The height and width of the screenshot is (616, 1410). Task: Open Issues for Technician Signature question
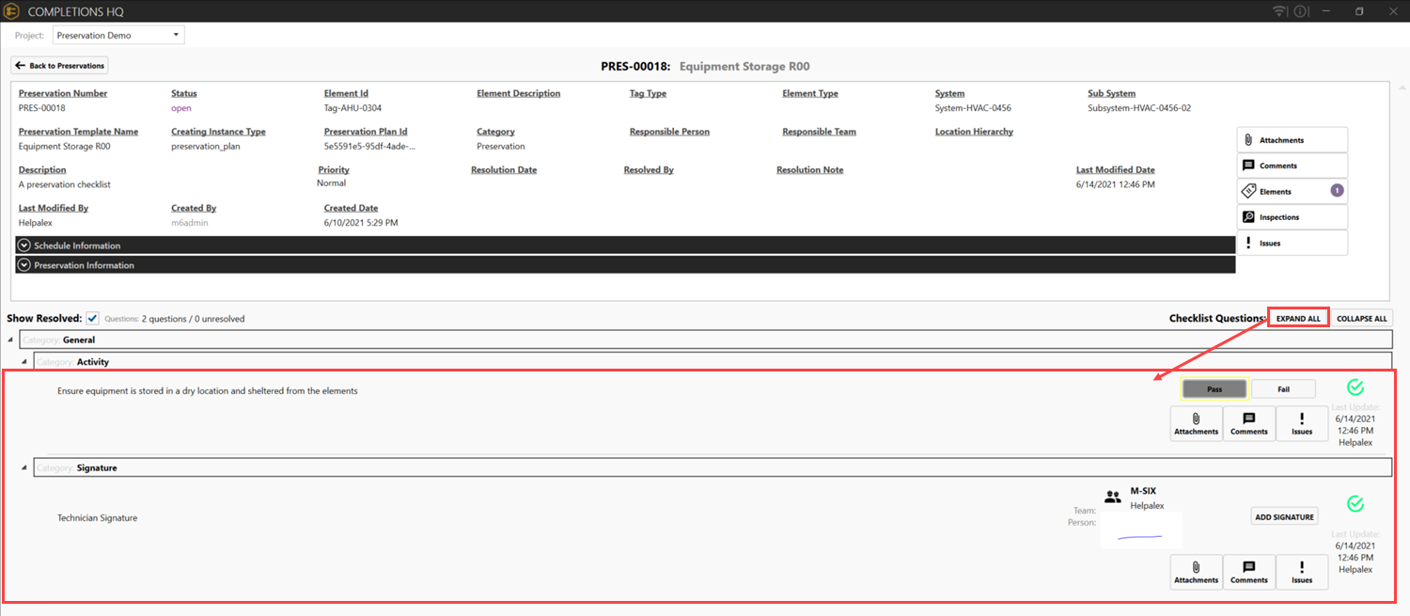pyautogui.click(x=1302, y=573)
